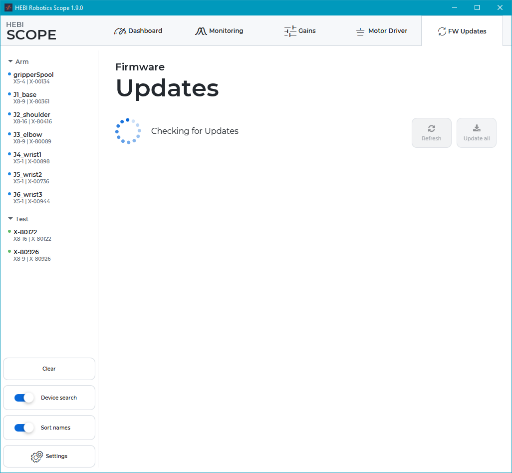512x473 pixels.
Task: Click the HEBI Scope logo
Action: tap(31, 31)
